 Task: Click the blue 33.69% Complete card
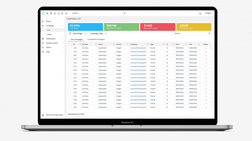pyautogui.click(x=85, y=27)
